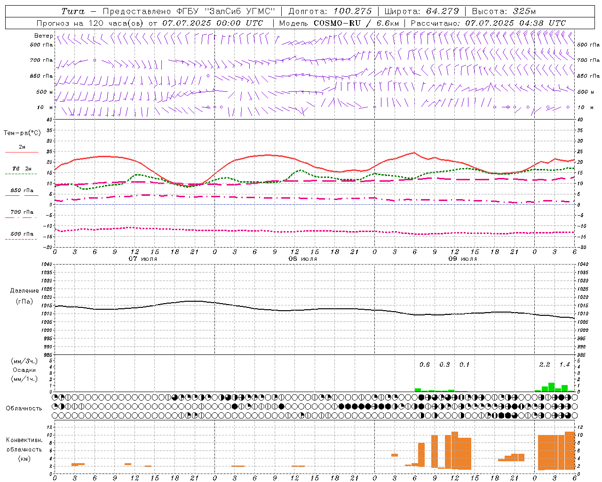This screenshot has height=482, width=602.
Task: Click the 07 июля date label
Action: point(143,259)
